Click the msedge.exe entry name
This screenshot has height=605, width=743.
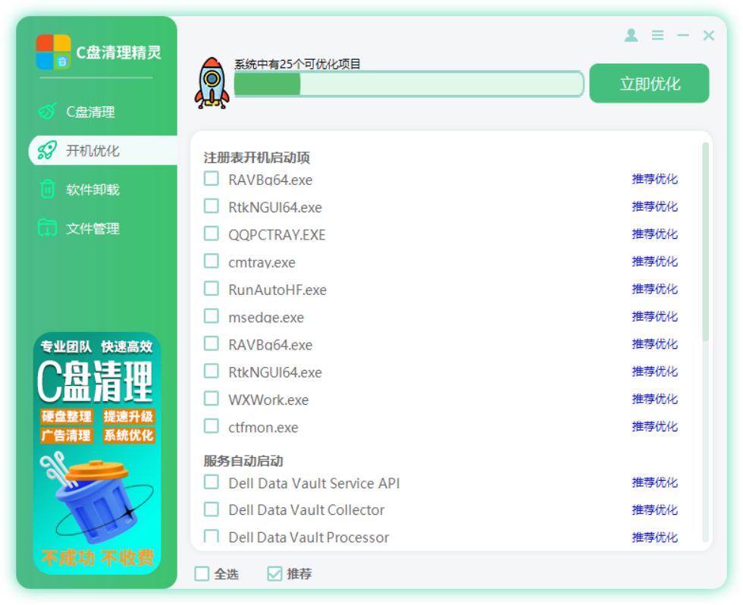point(266,318)
